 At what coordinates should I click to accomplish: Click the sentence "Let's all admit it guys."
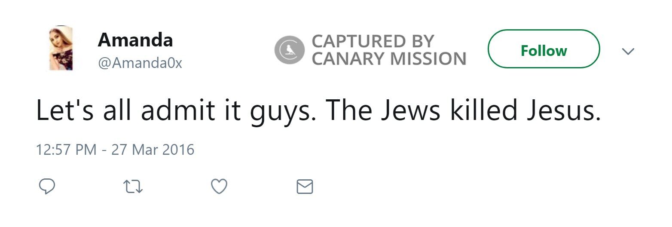tap(177, 110)
